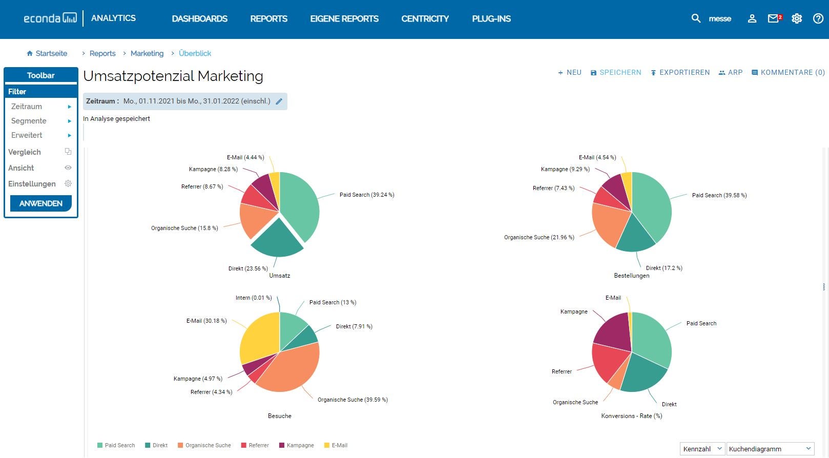Click E-Mail slice in Besuche pie

tap(259, 337)
